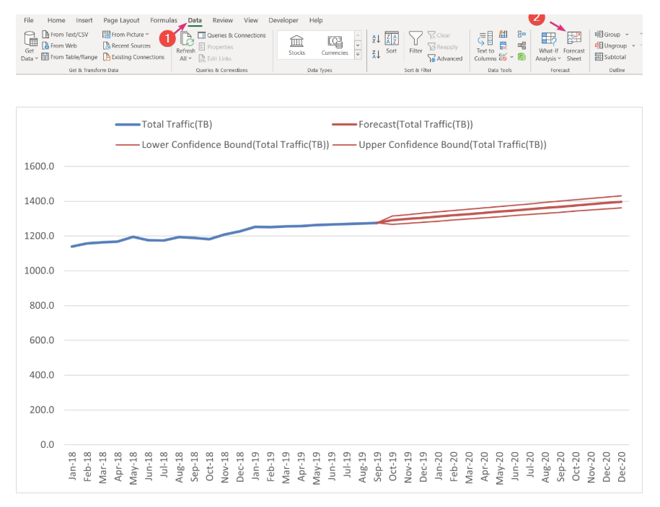
Task: Open the Developer tab
Action: coord(283,20)
